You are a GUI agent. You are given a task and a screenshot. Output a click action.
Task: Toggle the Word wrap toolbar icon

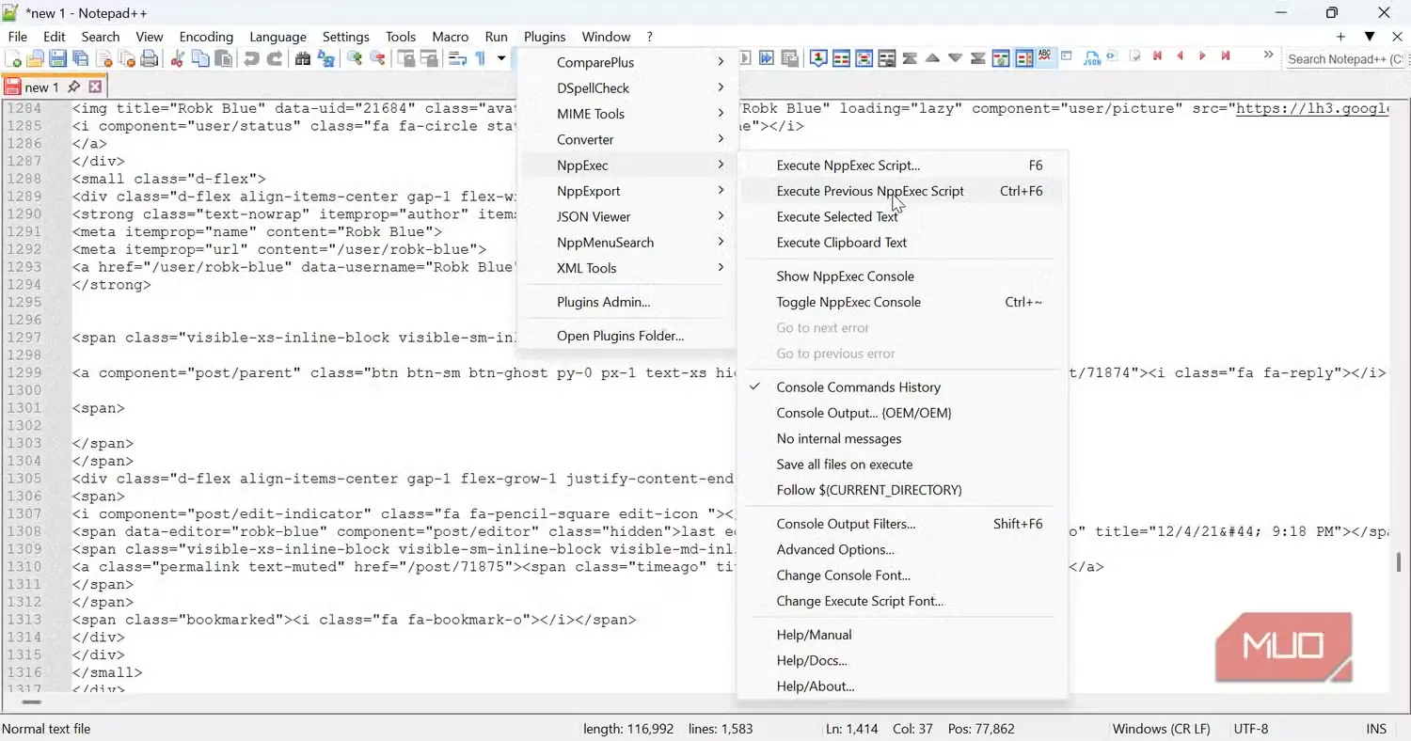pyautogui.click(x=457, y=58)
